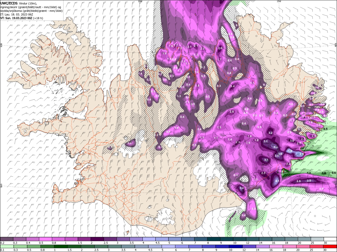Image resolution: width=337 pixels, height=252 pixels.
Task: Click the '5.8' precipitation value on the map
Action: 290,151
